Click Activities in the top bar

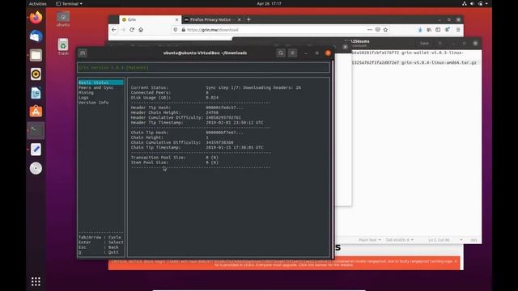coord(38,3)
